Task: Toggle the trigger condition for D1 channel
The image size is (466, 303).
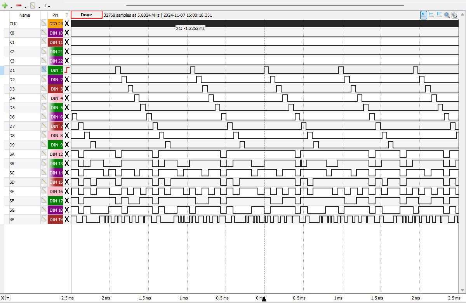Action: (x=67, y=70)
